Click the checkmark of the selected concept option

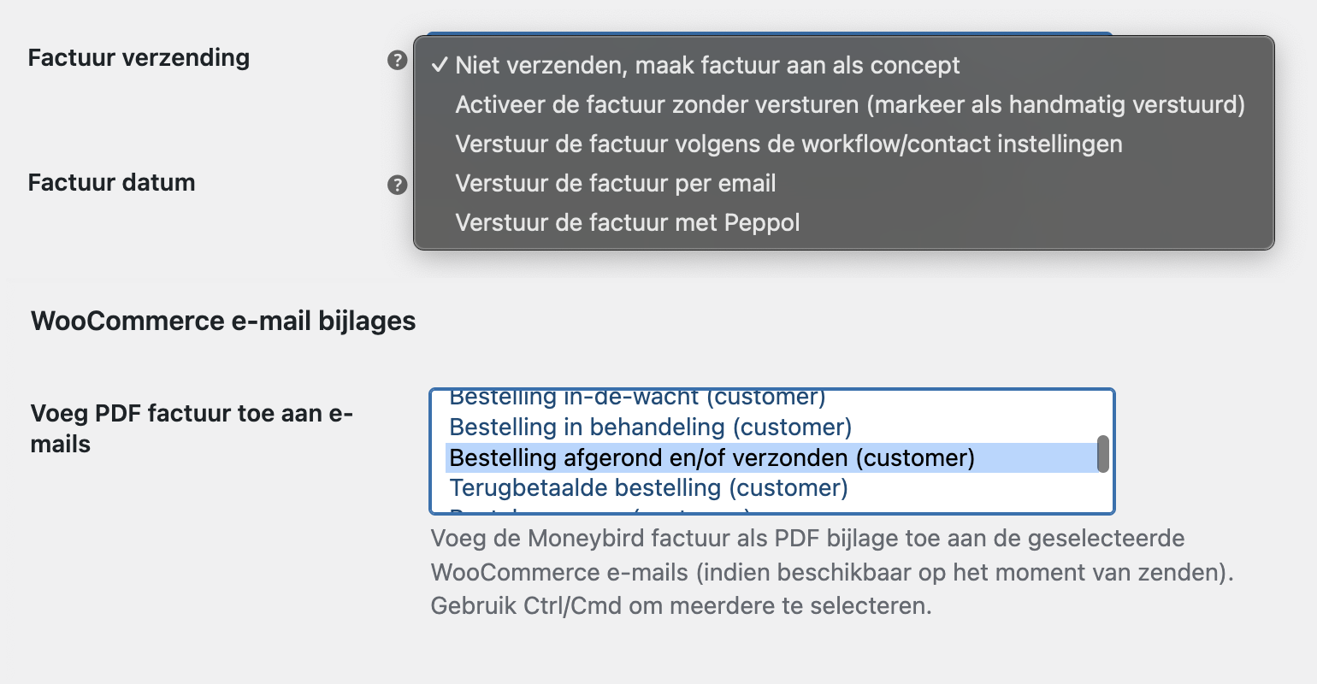pyautogui.click(x=440, y=65)
